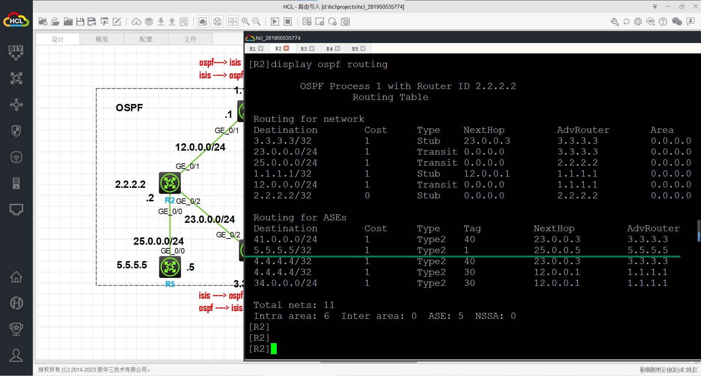Switch to the 概要 tab
This screenshot has width=701, height=376.
coord(102,39)
